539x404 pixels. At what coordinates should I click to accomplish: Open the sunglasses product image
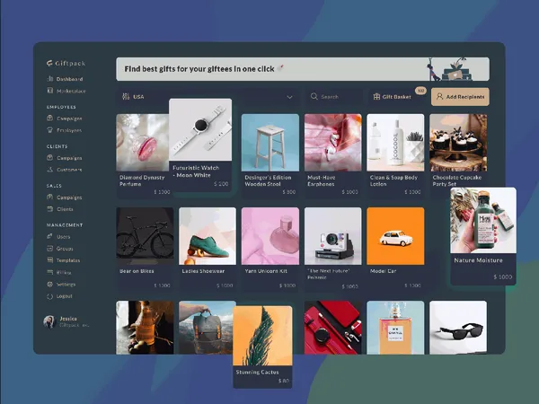pyautogui.click(x=458, y=328)
